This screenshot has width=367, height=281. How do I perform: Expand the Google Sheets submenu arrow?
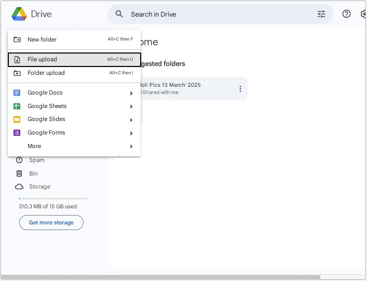point(131,107)
